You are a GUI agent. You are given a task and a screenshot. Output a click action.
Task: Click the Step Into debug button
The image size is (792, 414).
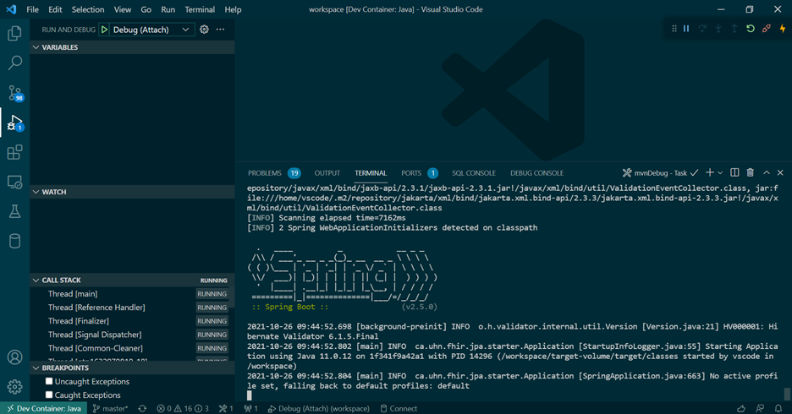click(x=718, y=29)
